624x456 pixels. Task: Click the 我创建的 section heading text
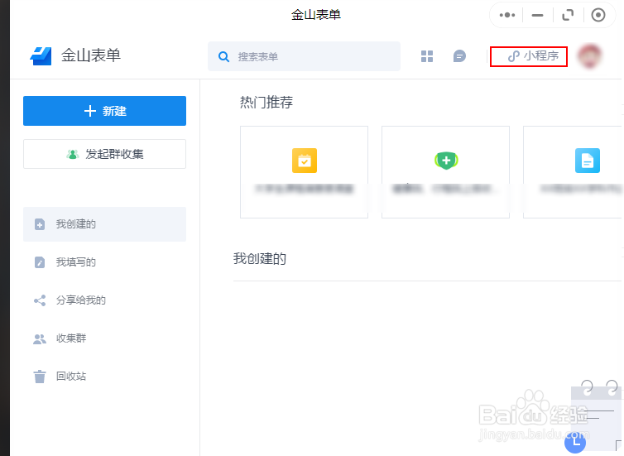pyautogui.click(x=260, y=259)
